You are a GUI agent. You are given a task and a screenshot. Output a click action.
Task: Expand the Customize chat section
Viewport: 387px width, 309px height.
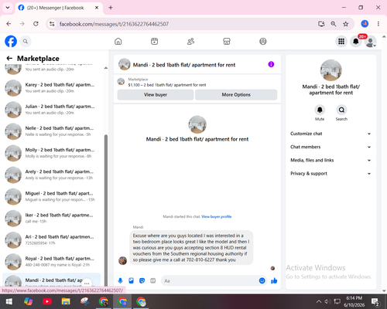click(x=330, y=134)
